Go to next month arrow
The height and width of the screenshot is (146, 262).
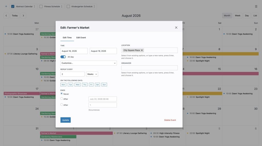point(23,16)
